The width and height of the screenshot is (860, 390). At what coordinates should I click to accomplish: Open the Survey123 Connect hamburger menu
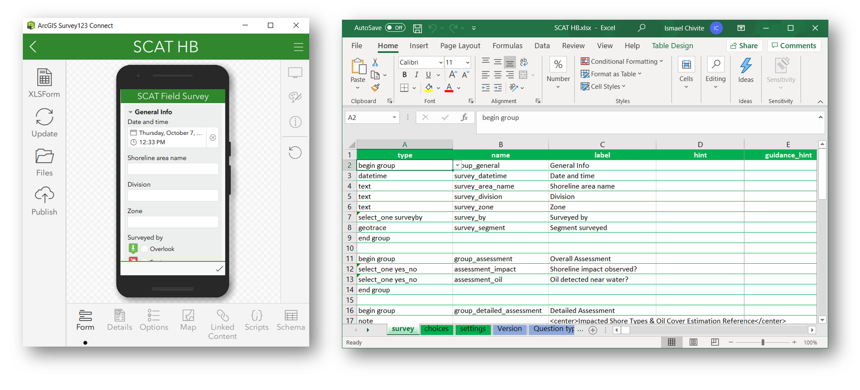298,47
